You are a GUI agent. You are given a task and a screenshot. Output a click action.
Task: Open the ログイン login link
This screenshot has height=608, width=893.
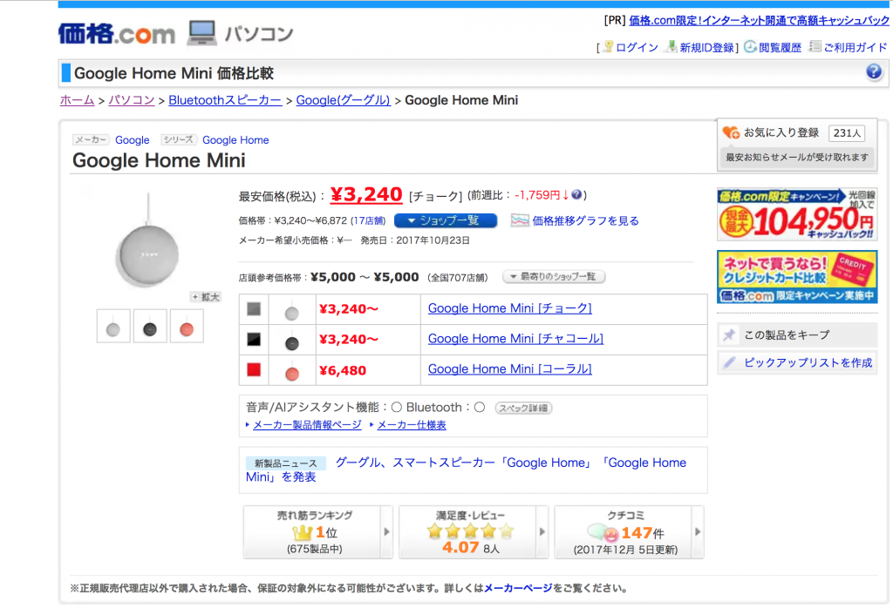636,47
